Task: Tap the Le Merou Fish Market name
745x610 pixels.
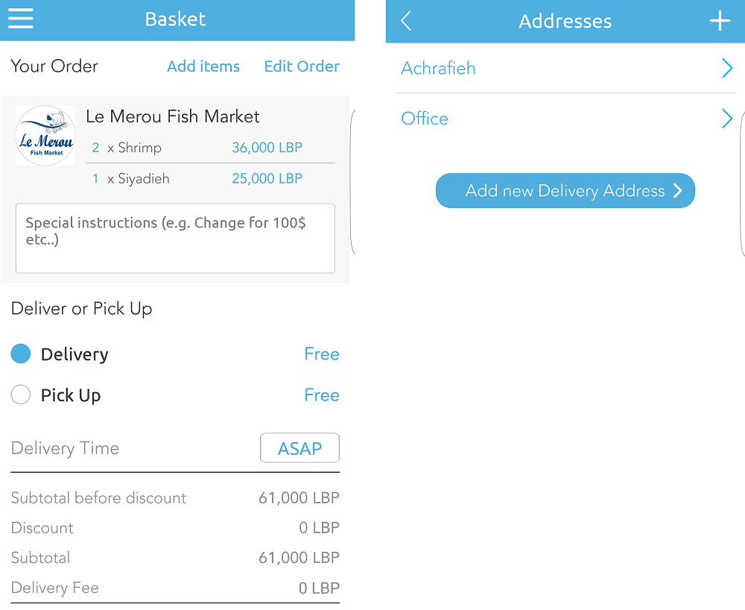Action: coord(173,116)
